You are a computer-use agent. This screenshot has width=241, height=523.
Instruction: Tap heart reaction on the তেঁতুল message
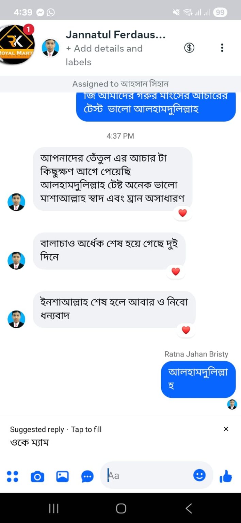coord(183,213)
